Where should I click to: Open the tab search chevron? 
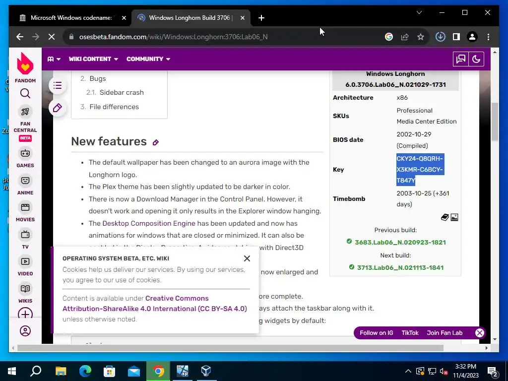[x=419, y=12]
